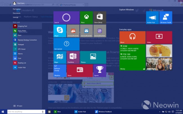The image size is (183, 114).
Task: Click the taskbar clock showing 11:21 AM
Action: 178,112
